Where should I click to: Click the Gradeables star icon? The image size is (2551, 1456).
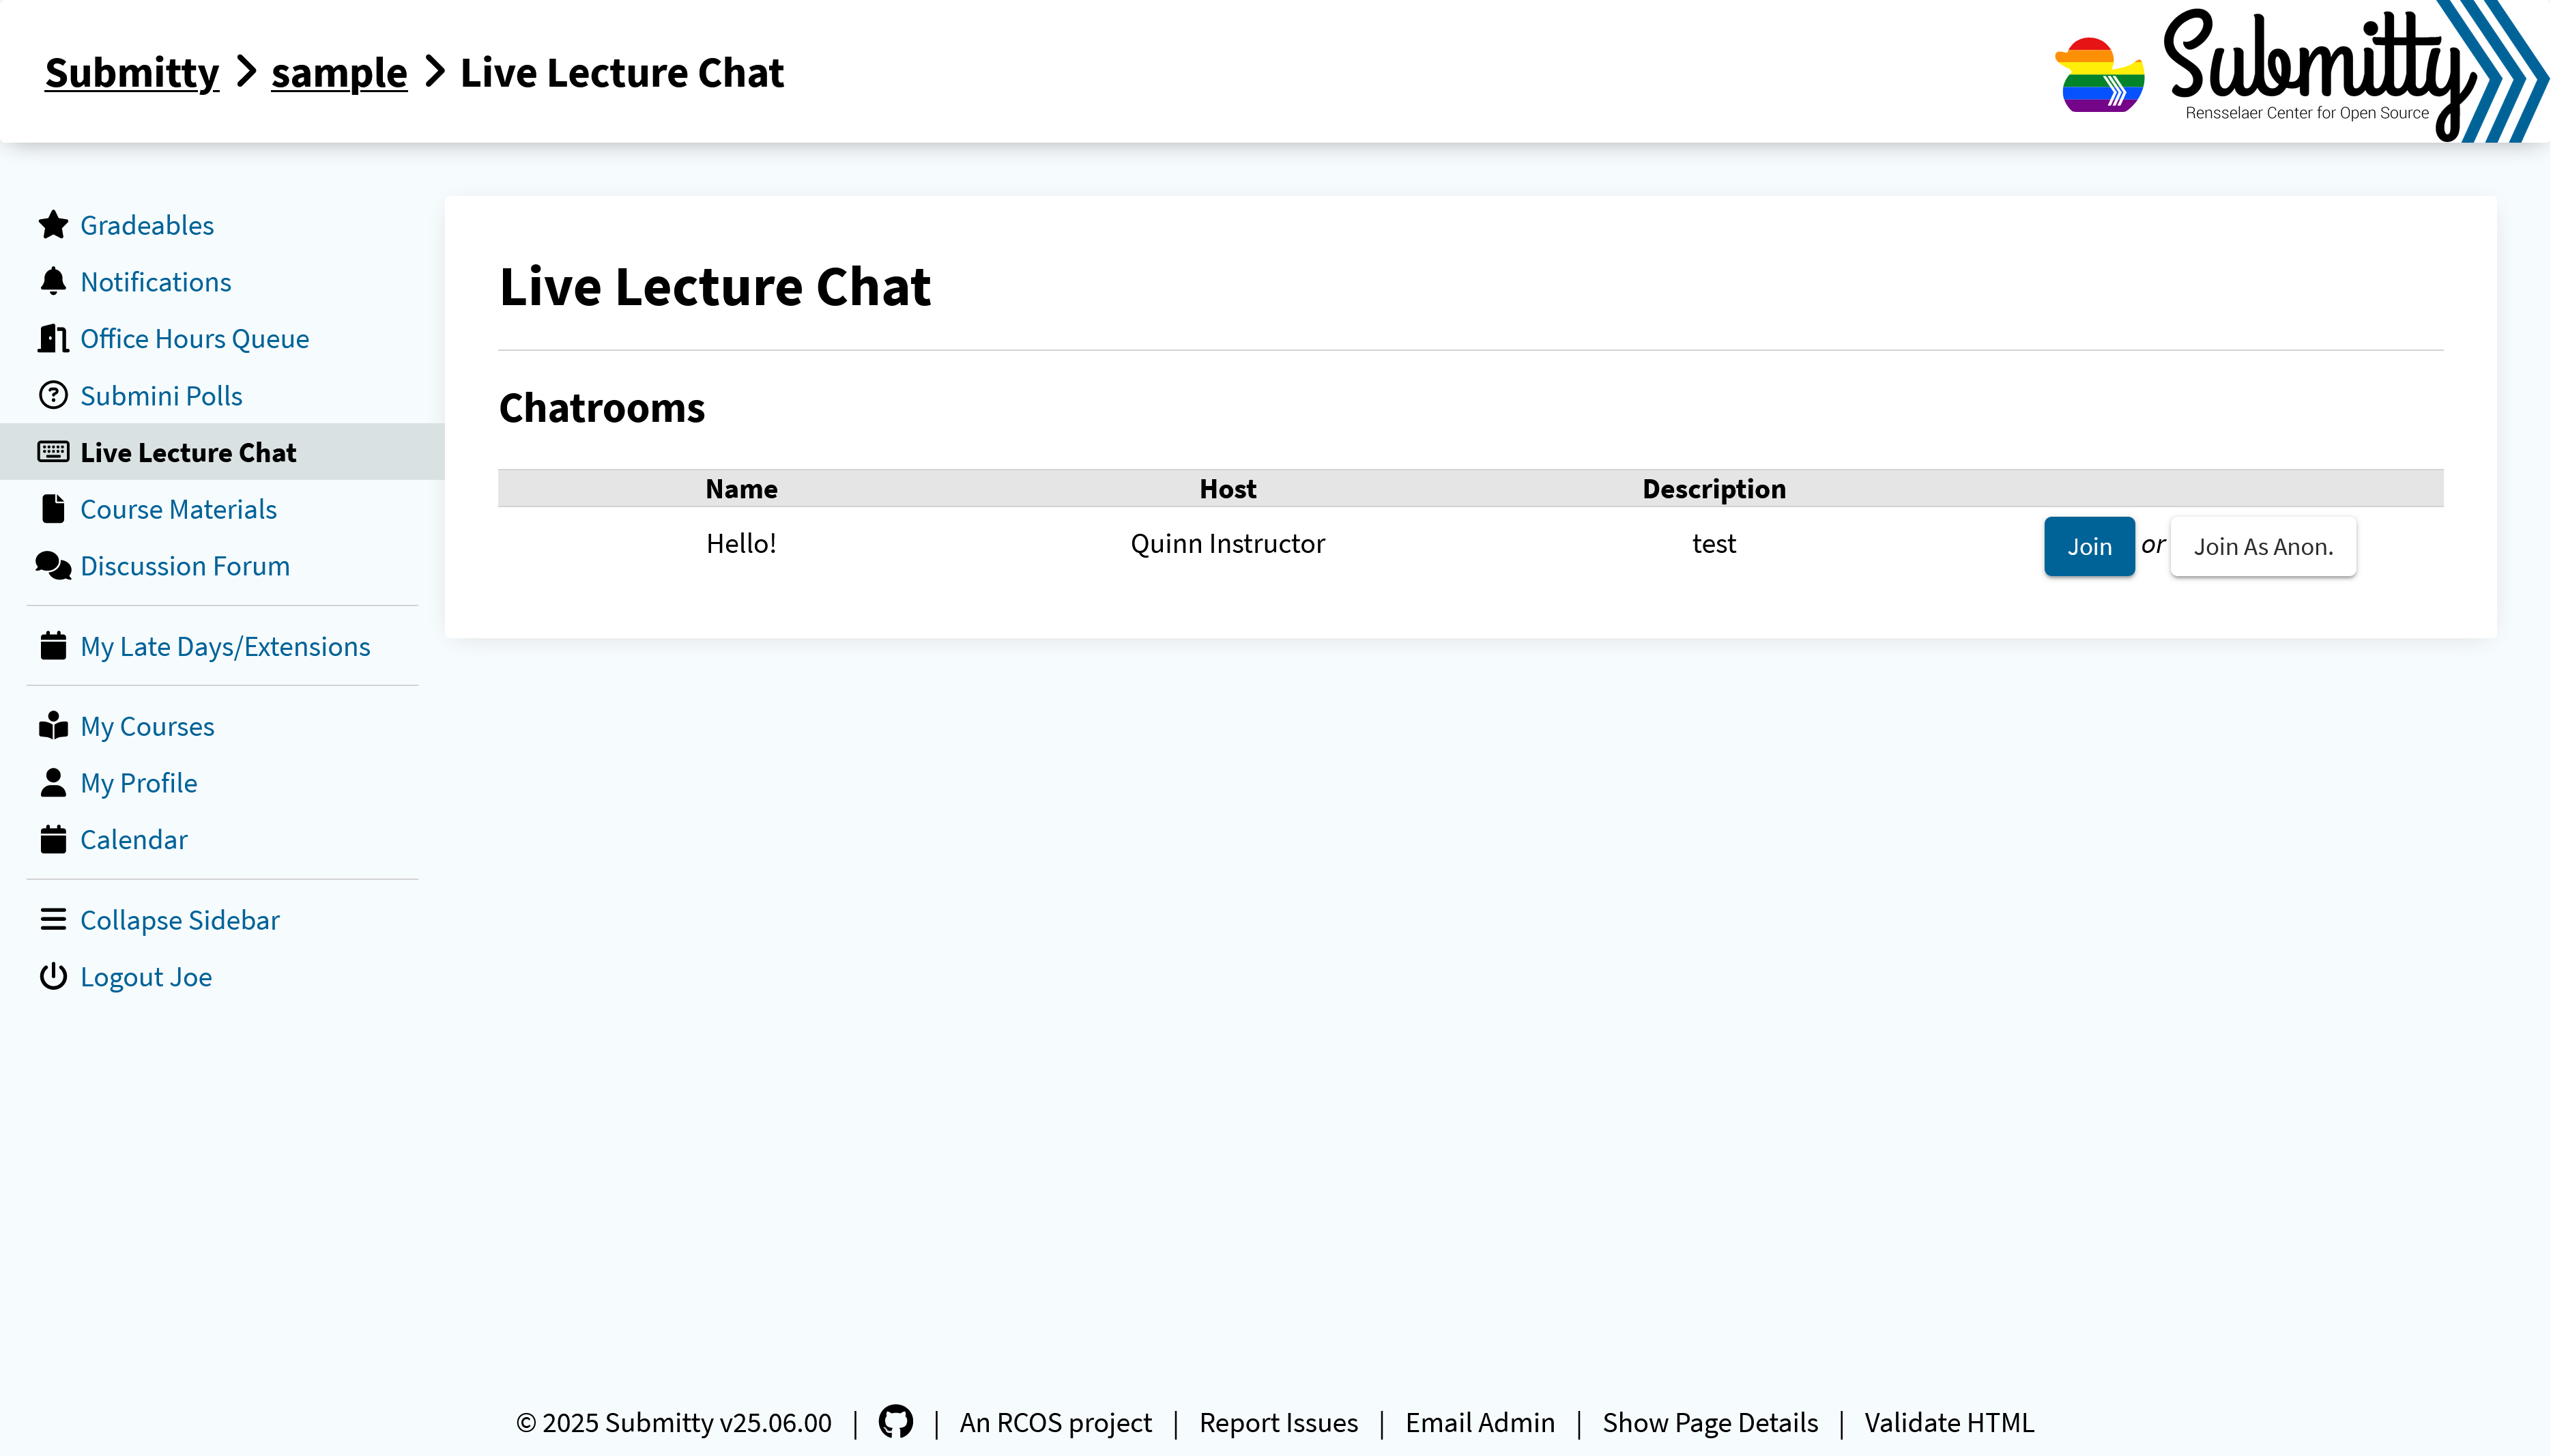click(x=53, y=225)
